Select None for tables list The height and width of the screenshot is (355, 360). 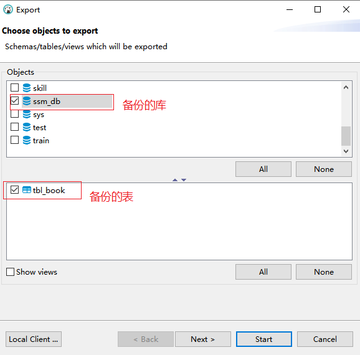coord(324,272)
